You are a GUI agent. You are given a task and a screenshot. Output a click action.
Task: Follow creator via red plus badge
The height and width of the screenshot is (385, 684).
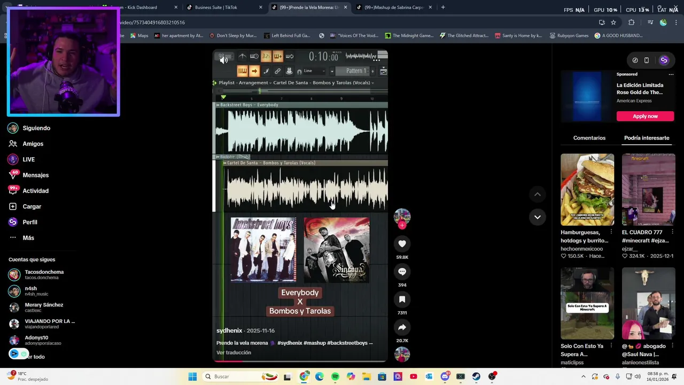(402, 225)
